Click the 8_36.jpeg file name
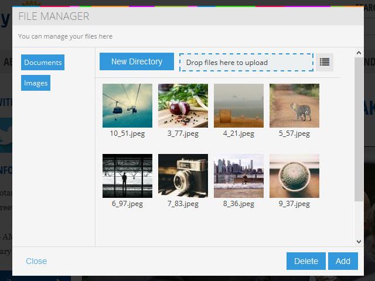This screenshot has height=281, width=375. pyautogui.click(x=238, y=204)
